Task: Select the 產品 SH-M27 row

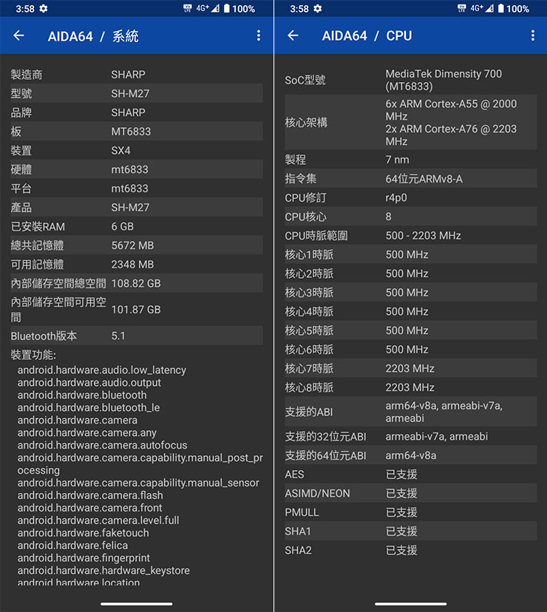Action: coord(136,207)
